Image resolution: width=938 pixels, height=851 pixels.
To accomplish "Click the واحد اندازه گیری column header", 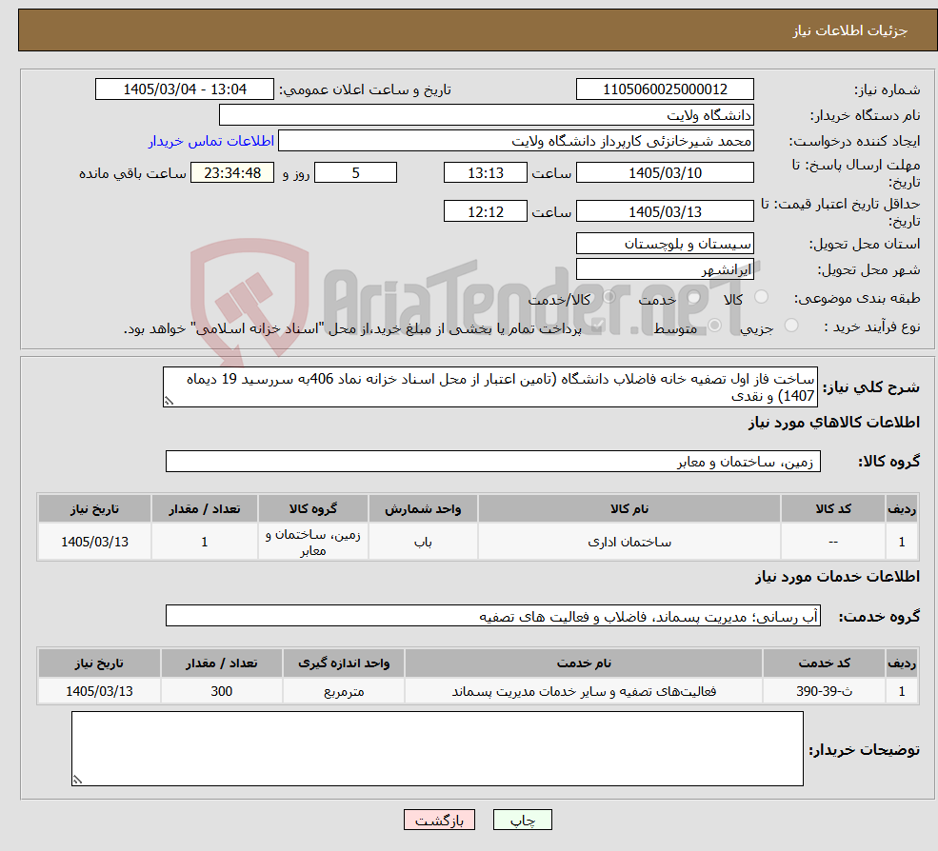I will point(344,663).
